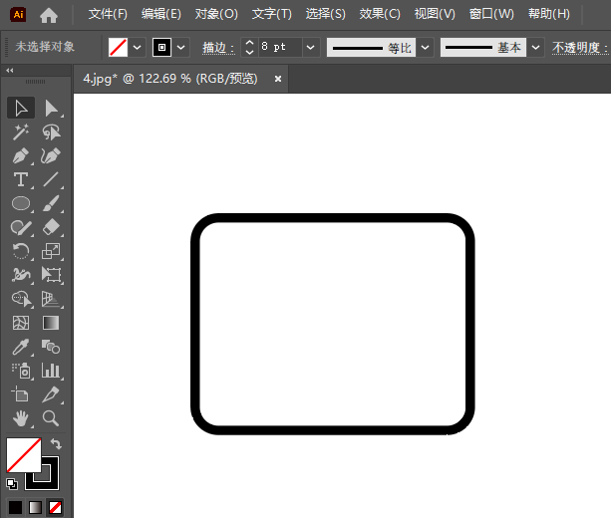The height and width of the screenshot is (518, 611).
Task: Select the Zoom tool
Action: click(x=51, y=418)
